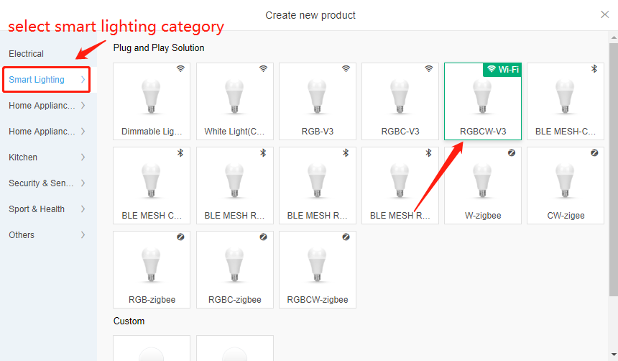The height and width of the screenshot is (361, 618).
Task: Click the W-zigbee bulb icon
Action: [483, 181]
